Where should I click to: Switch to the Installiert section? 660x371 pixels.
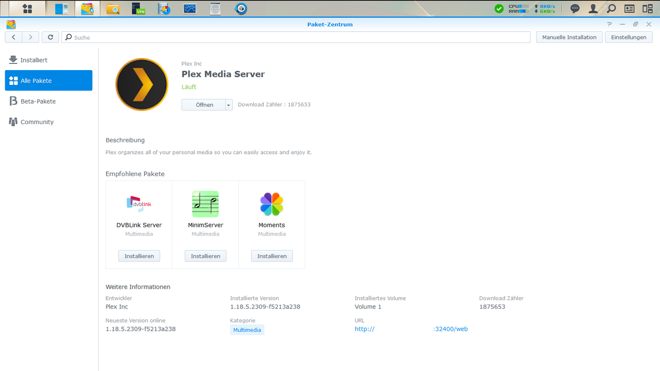click(49, 60)
